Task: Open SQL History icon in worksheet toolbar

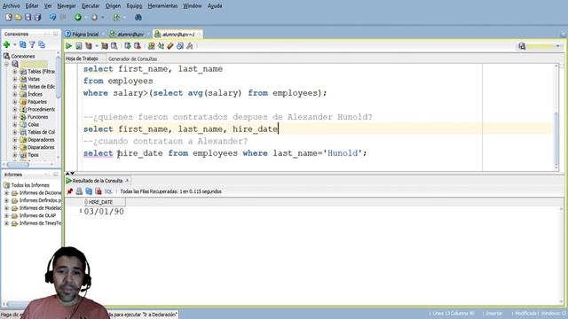Action: [180, 46]
